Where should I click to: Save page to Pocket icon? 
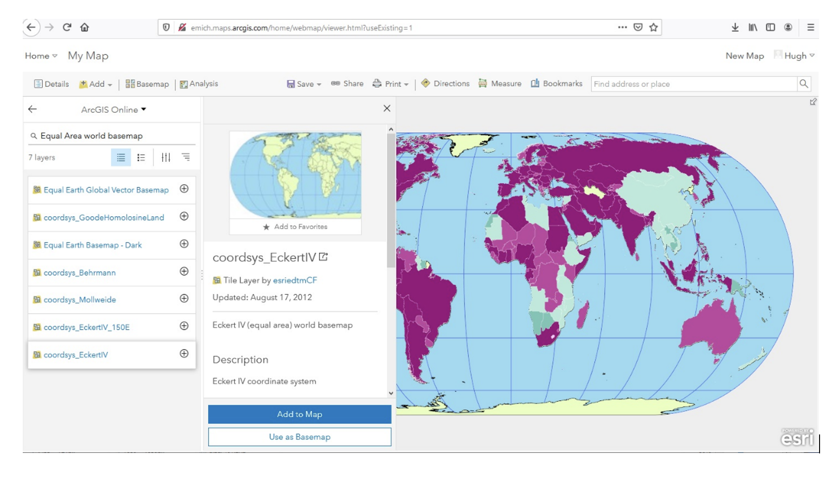638,27
